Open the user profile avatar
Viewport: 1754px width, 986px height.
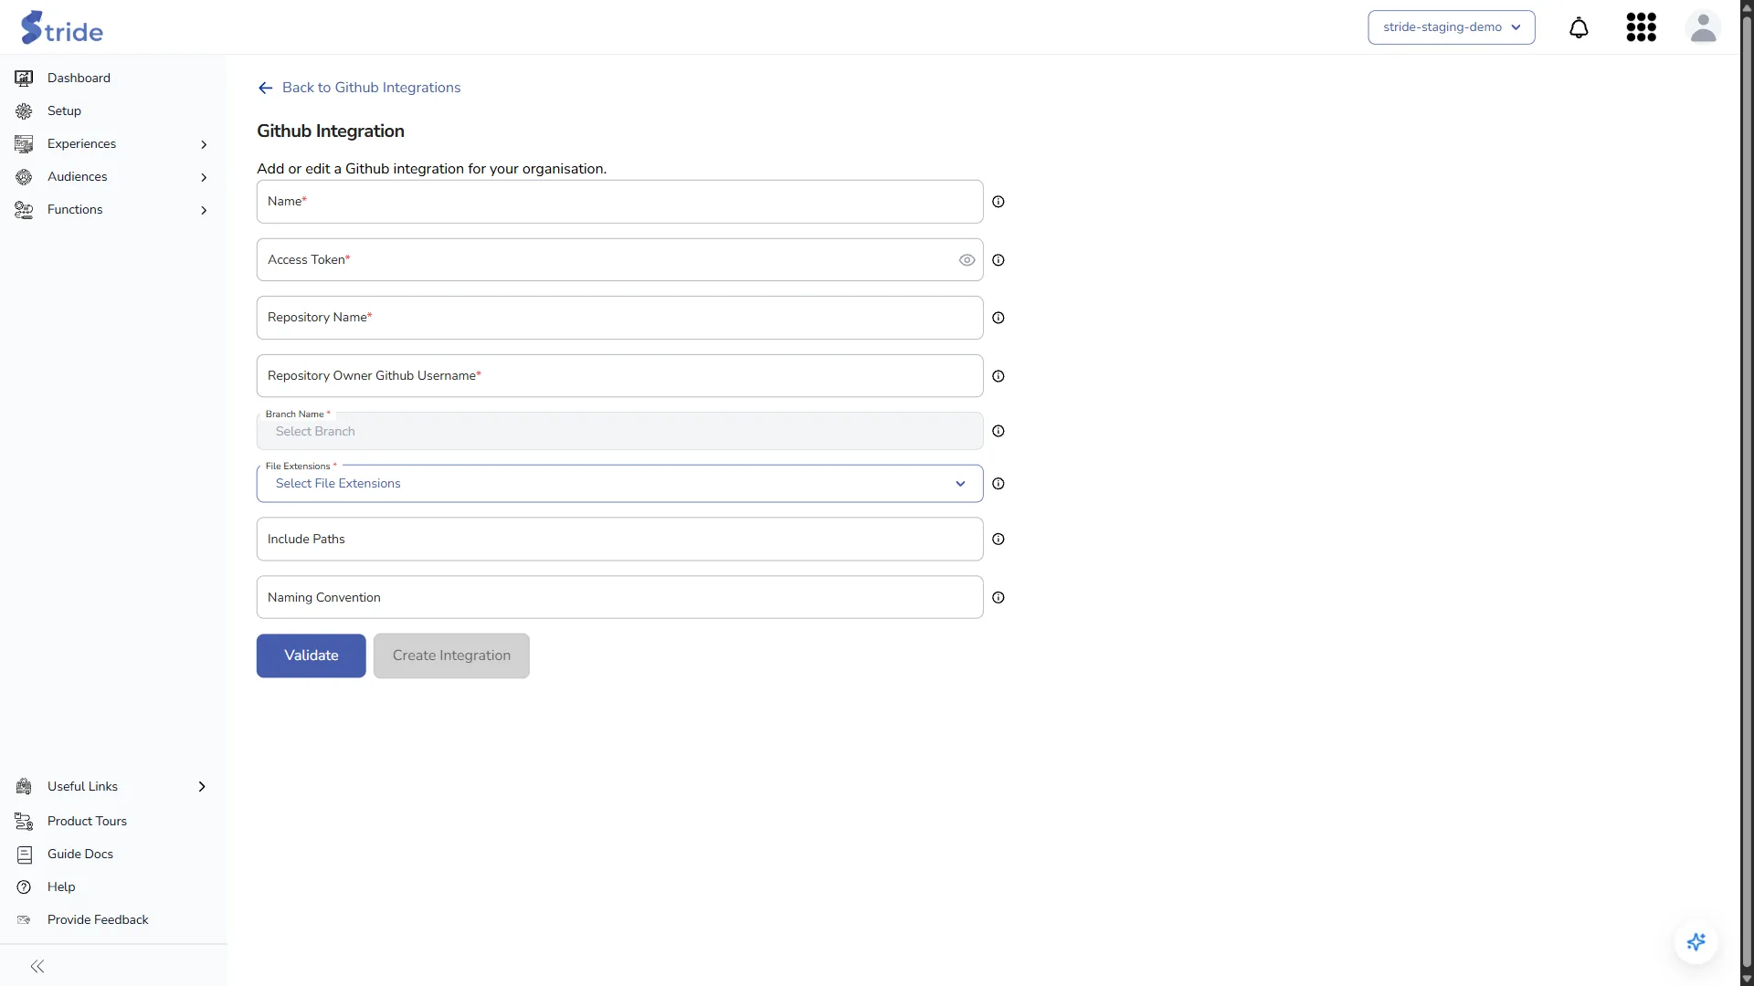click(1703, 27)
